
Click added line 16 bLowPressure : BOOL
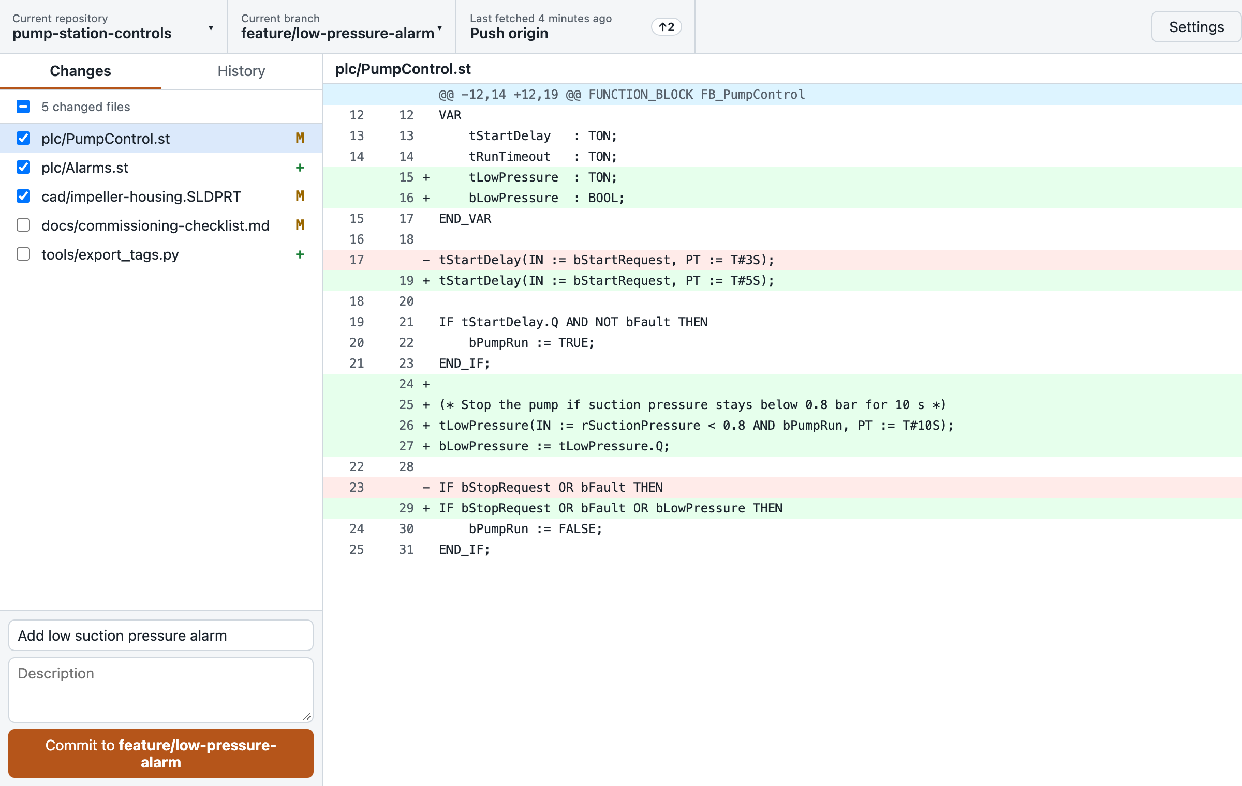pyautogui.click(x=782, y=198)
